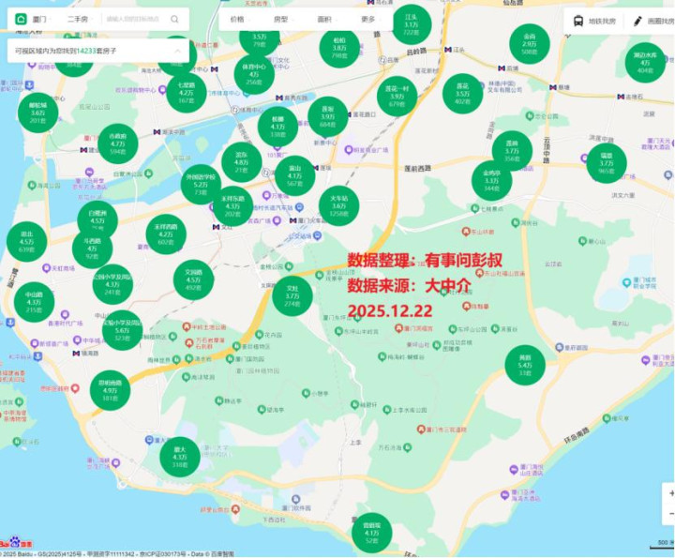Select the 中山路 4.3万 215套 bubble
Screen dimensions: 675x558
[34, 302]
